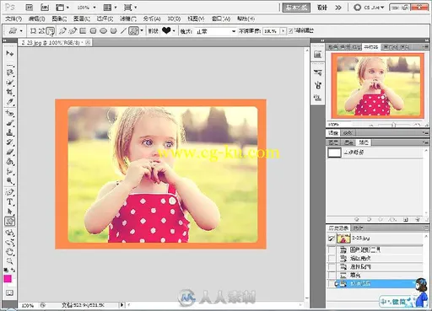Select the Move tool
The image size is (432, 311).
(x=9, y=53)
